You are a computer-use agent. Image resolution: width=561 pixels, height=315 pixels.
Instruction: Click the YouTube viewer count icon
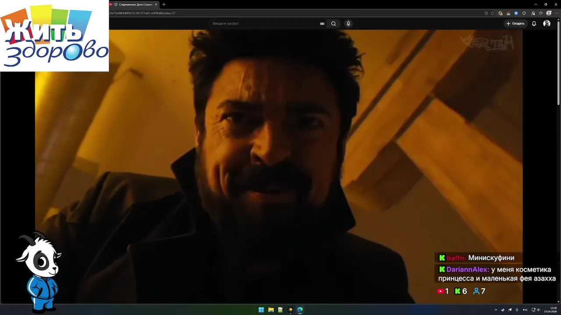tap(440, 291)
